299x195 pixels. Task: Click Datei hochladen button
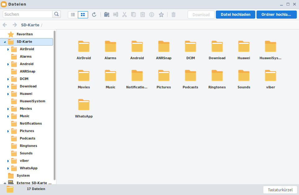[x=235, y=15]
